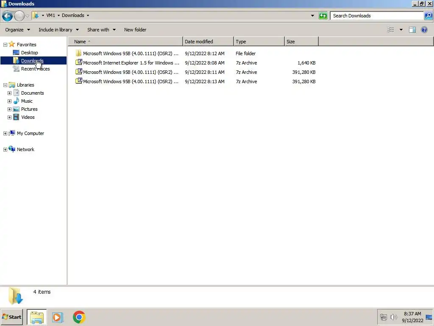Click the blue Help question mark icon
434x326 pixels.
tap(424, 30)
